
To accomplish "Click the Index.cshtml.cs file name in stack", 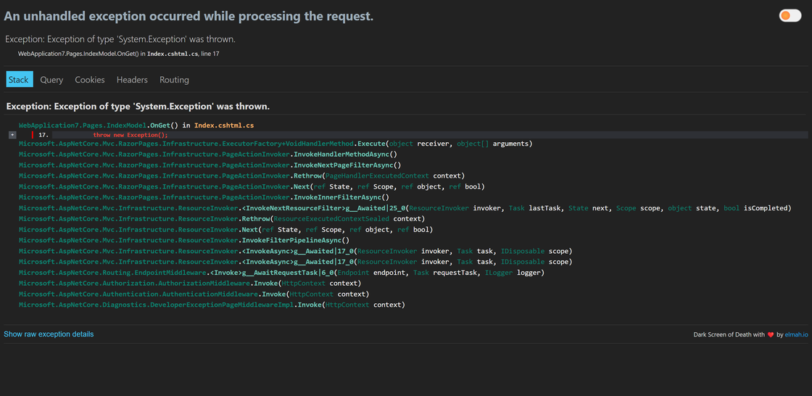I will click(x=224, y=125).
